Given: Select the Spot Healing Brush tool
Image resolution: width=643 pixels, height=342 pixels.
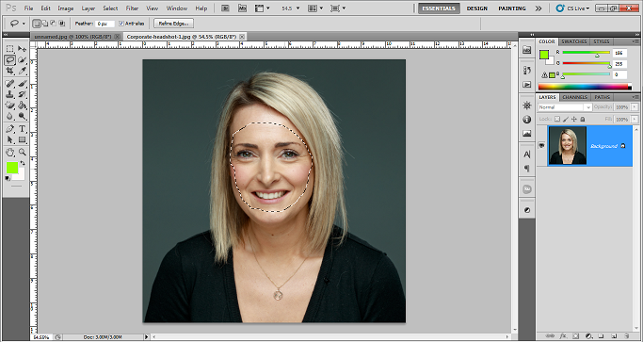Looking at the screenshot, I should pyautogui.click(x=9, y=84).
